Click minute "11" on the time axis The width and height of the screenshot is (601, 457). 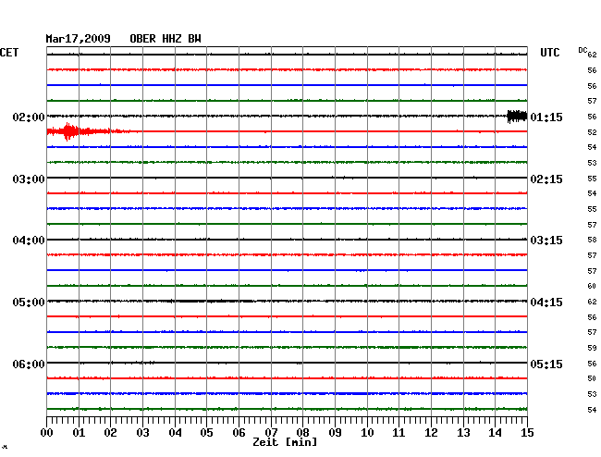[x=399, y=432]
